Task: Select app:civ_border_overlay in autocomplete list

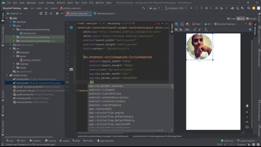Action: point(130,86)
